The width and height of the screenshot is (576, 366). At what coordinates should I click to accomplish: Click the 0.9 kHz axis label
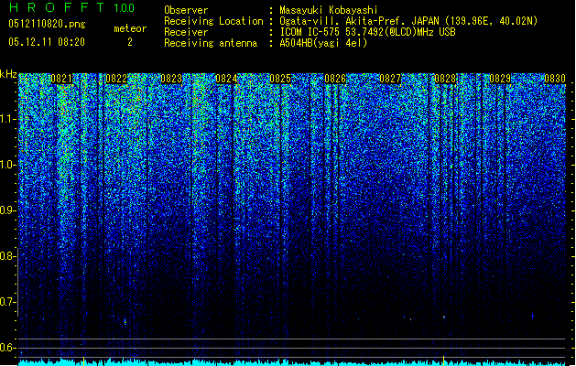[7, 210]
